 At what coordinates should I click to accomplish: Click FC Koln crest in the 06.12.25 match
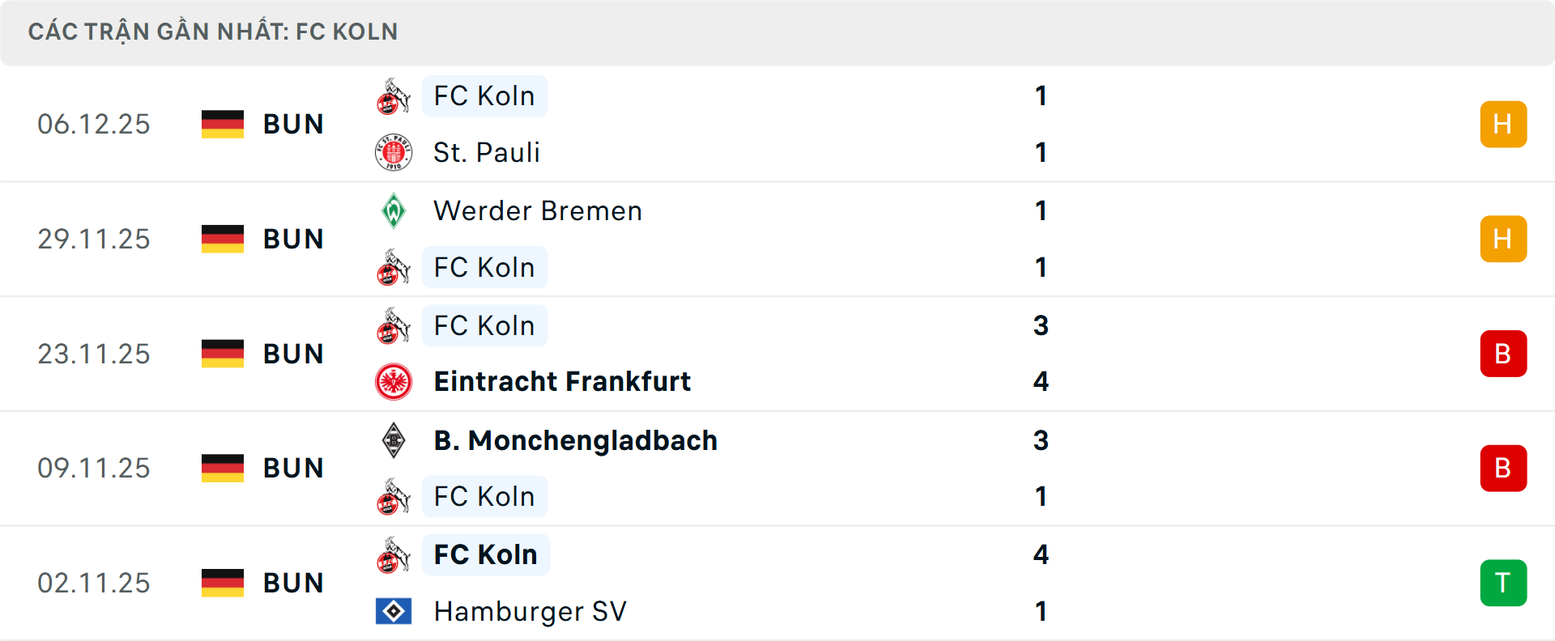pyautogui.click(x=394, y=96)
